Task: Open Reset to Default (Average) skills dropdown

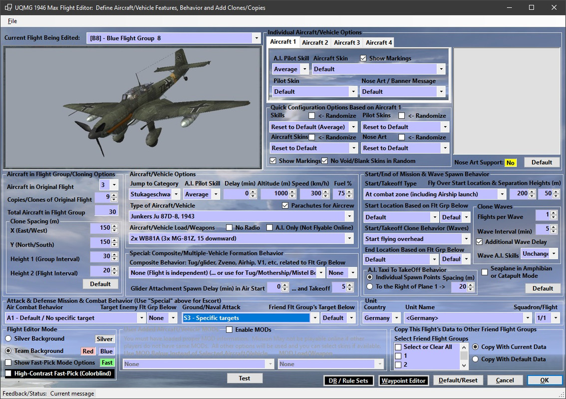Action: [313, 127]
